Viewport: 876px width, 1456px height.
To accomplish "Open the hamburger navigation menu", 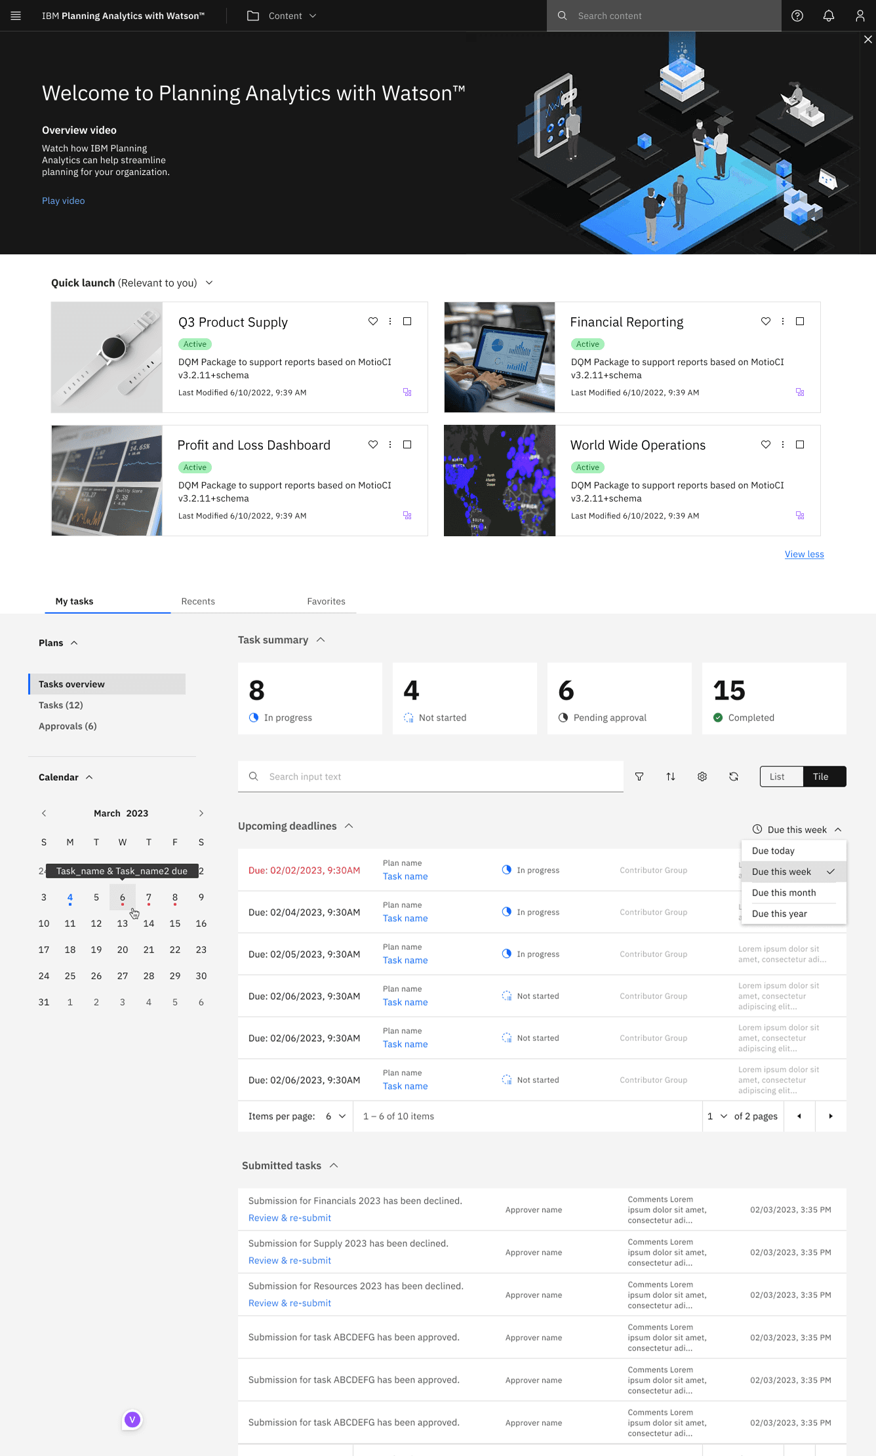I will point(16,16).
